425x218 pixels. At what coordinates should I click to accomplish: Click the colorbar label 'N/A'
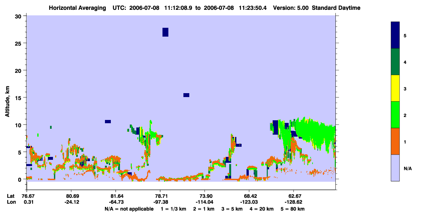click(x=407, y=168)
